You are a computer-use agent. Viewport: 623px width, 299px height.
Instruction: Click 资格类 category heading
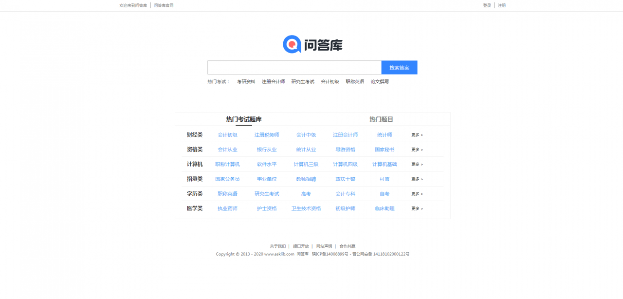(195, 149)
